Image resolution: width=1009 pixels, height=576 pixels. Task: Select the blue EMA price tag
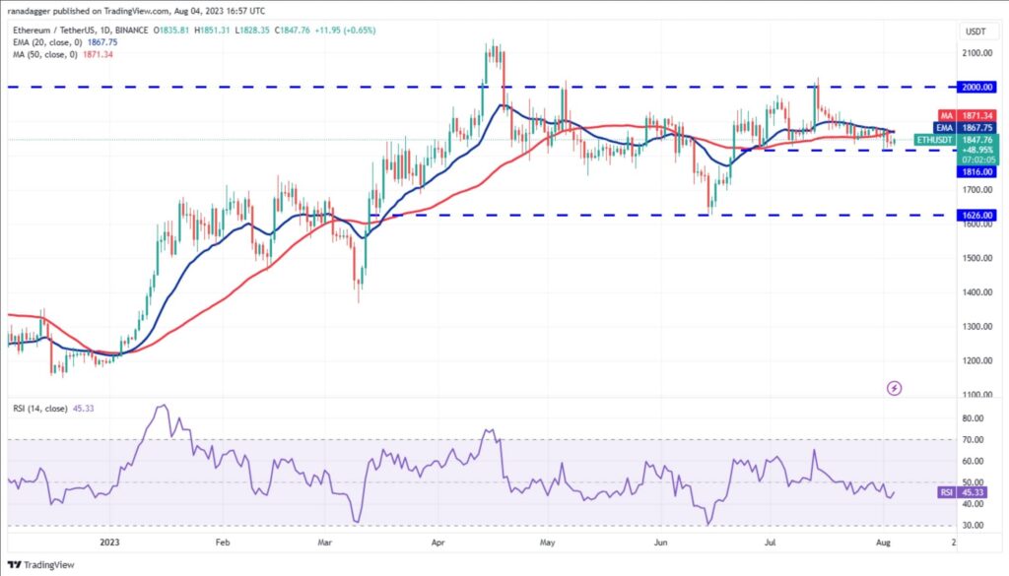pos(966,128)
